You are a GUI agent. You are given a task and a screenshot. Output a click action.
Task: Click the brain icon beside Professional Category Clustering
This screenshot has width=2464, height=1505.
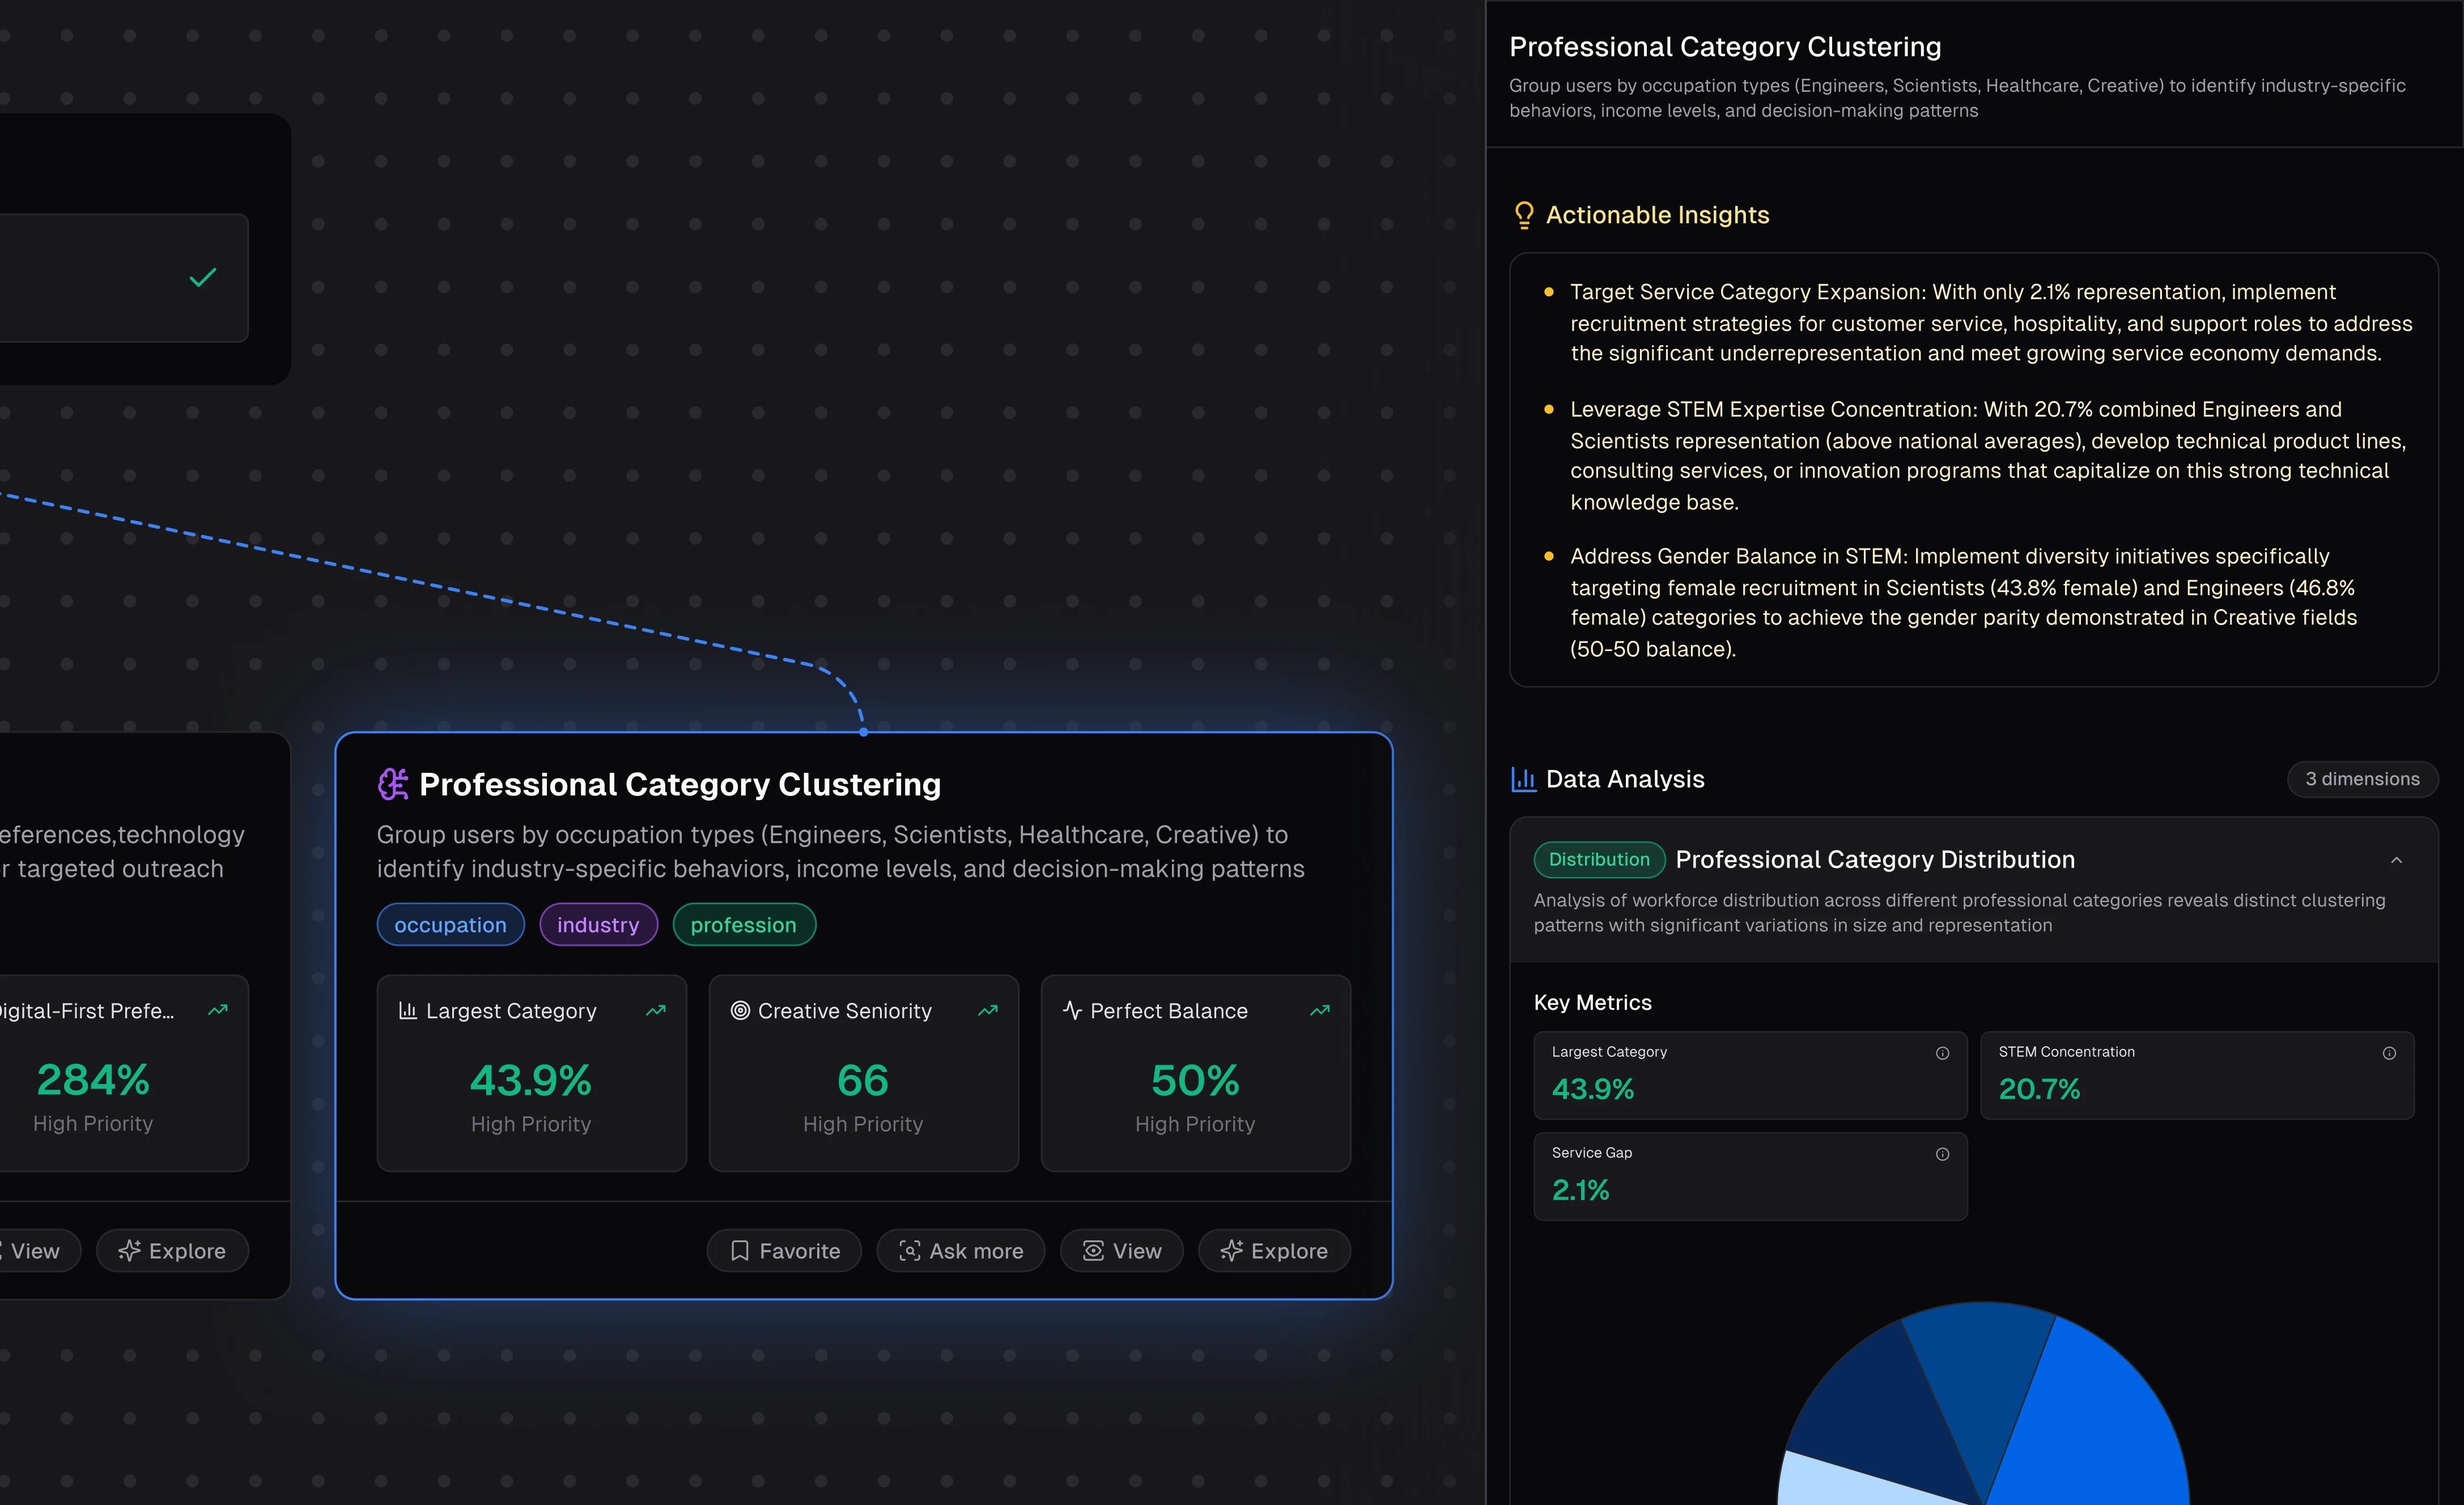(392, 784)
